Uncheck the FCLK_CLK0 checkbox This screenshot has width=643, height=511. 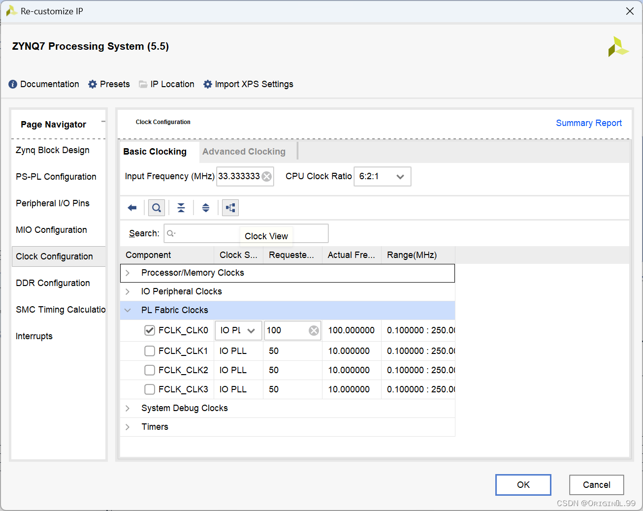(150, 330)
